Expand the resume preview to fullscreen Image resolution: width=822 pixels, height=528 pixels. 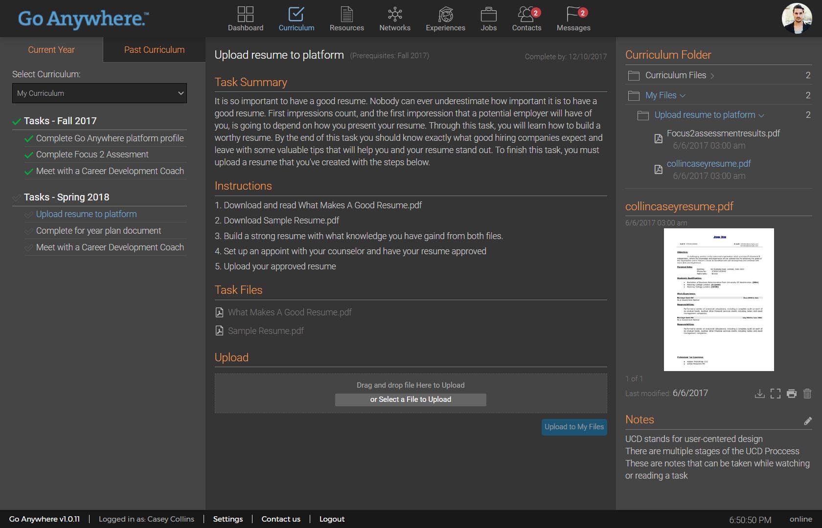tap(776, 394)
